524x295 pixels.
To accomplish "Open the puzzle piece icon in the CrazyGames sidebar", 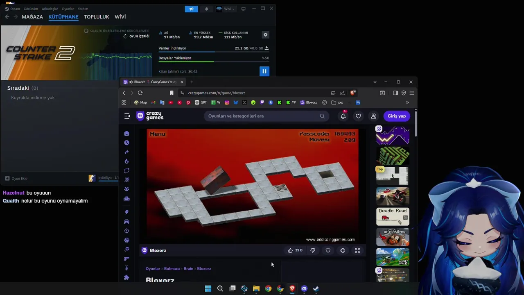I will 126,277.
